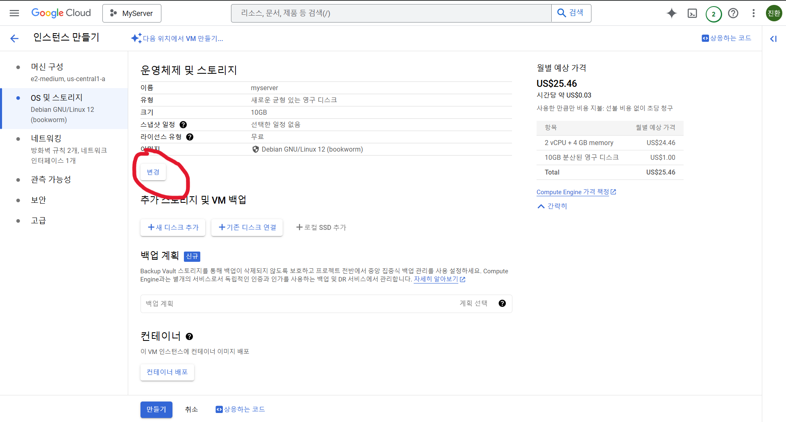Click the resource search input field
Image resolution: width=786 pixels, height=422 pixels.
391,13
